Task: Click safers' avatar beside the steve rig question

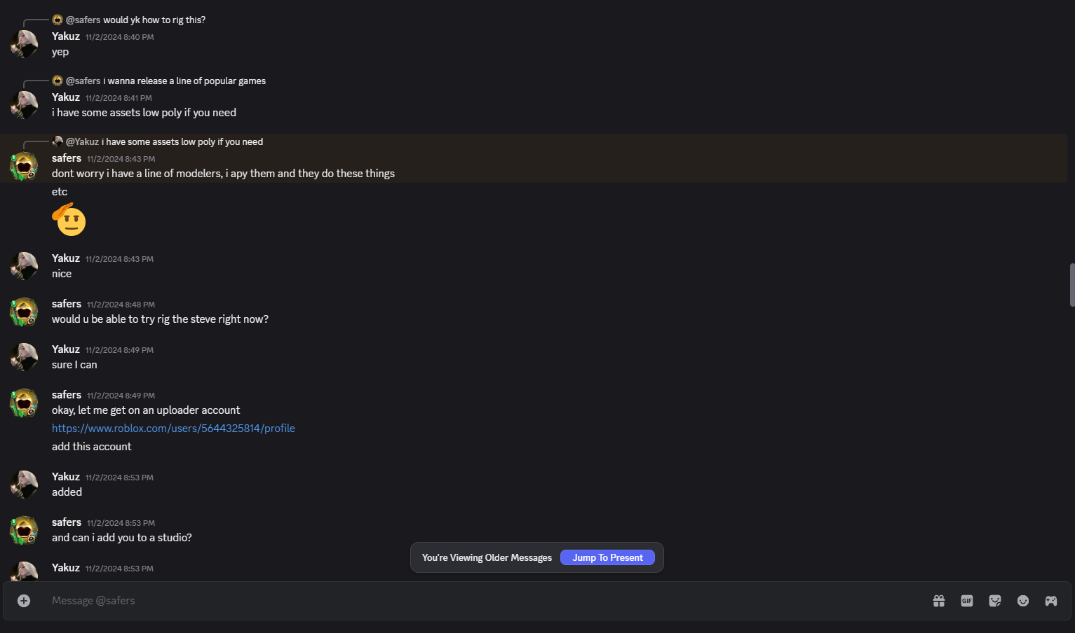Action: click(x=24, y=312)
